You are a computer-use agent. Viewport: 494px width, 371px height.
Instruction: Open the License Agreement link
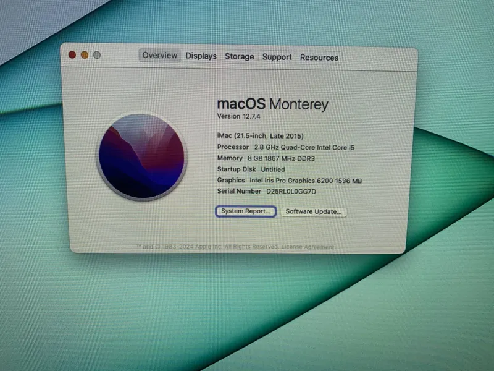pos(308,247)
